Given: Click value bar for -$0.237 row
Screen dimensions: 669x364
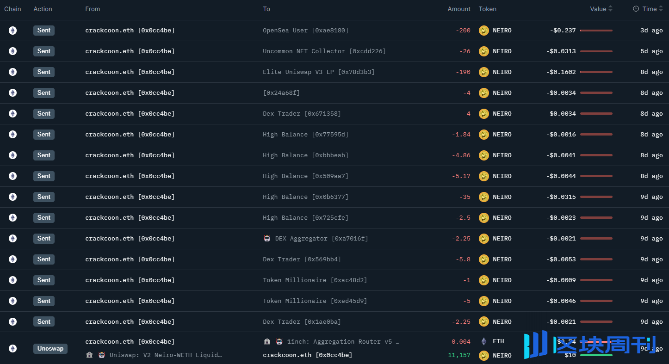Looking at the screenshot, I should pos(596,31).
